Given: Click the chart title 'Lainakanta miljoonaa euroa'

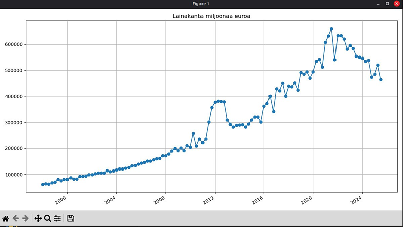Looking at the screenshot, I should click(211, 16).
